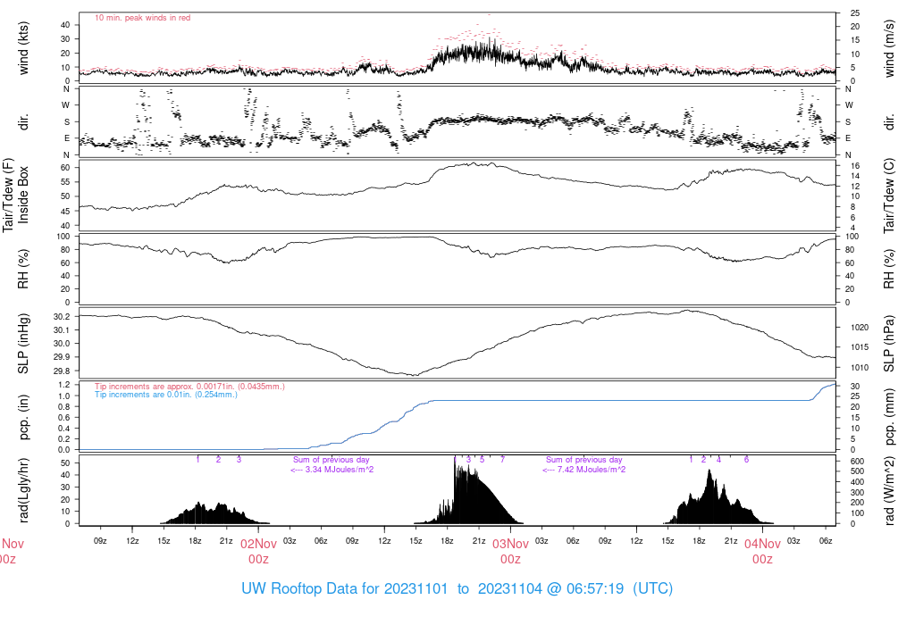
Task: Click the purple '6' above radiation plot
Action: pyautogui.click(x=746, y=460)
